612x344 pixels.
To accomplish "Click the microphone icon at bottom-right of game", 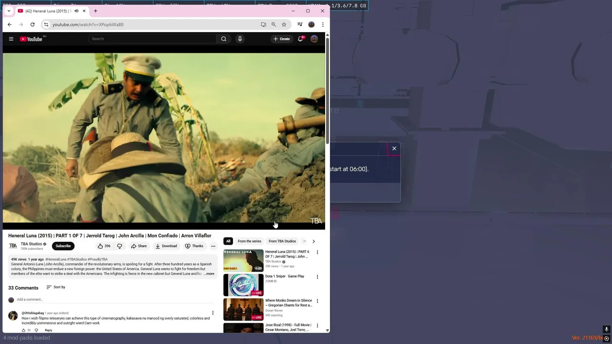I will tap(606, 329).
